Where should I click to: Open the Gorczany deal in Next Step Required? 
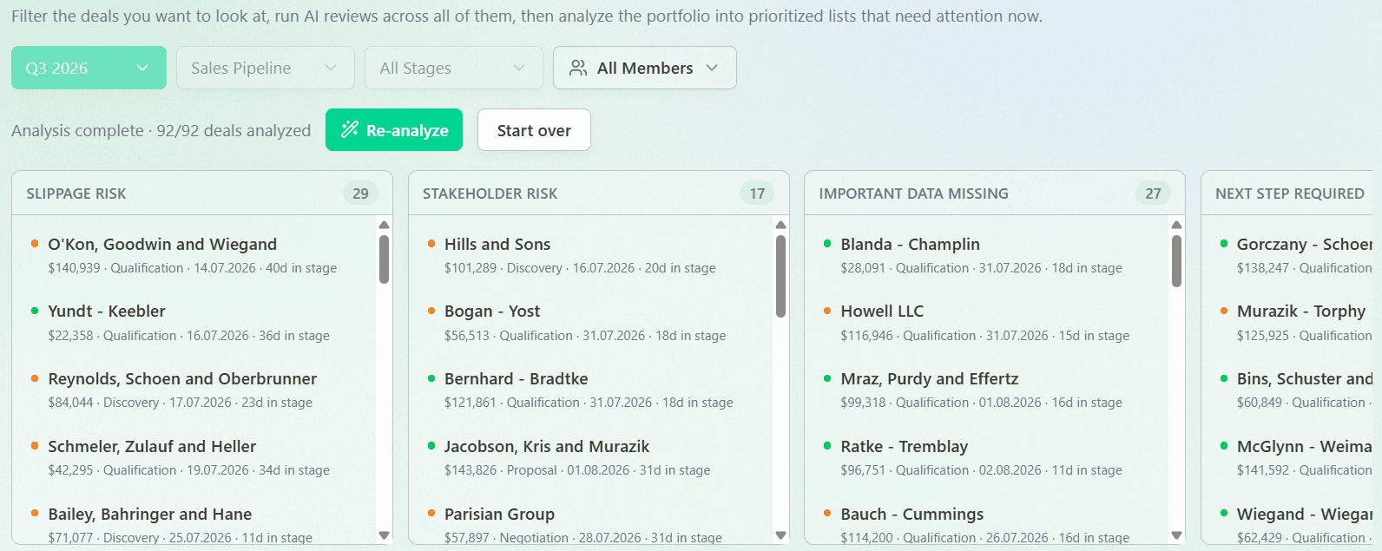point(1304,244)
